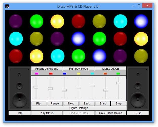This screenshot has width=158, height=127.
Task: Click purple light in top row
Action: point(16,21)
